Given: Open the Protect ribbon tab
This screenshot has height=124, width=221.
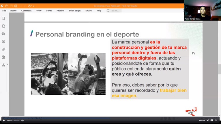Looking at the screenshot, I should point(60,11).
